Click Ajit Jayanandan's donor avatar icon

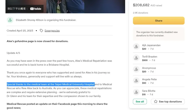click(136, 47)
